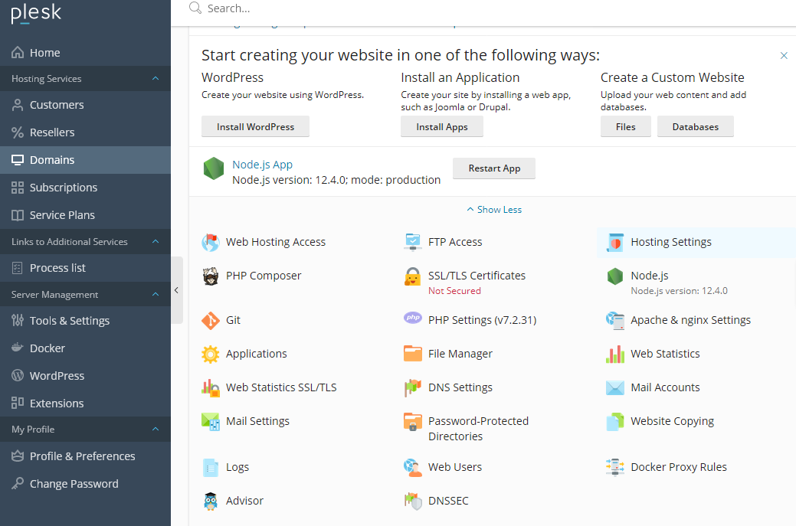Image resolution: width=796 pixels, height=526 pixels.
Task: Click the search magnifier icon
Action: pyautogui.click(x=195, y=8)
